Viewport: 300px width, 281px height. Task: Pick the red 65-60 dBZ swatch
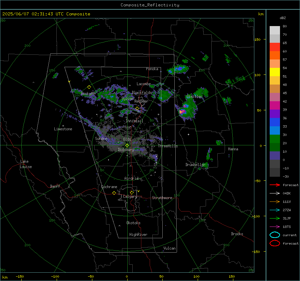point(275,47)
